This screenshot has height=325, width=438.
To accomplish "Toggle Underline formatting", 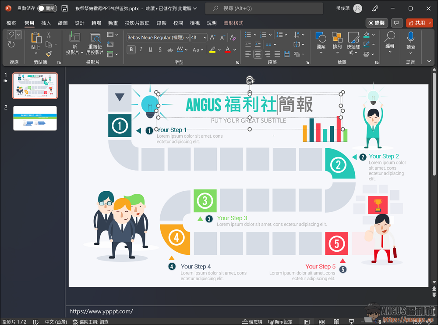I will (151, 50).
